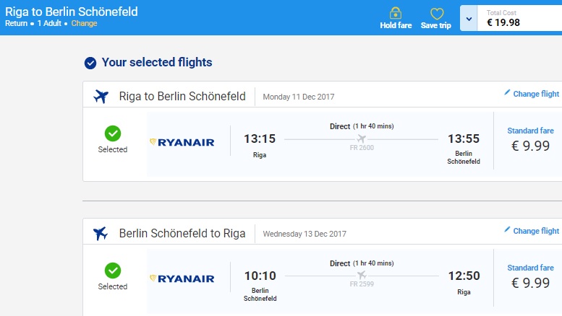Click the Hold fare padlock icon
Image resolution: width=562 pixels, height=316 pixels.
pyautogui.click(x=396, y=14)
